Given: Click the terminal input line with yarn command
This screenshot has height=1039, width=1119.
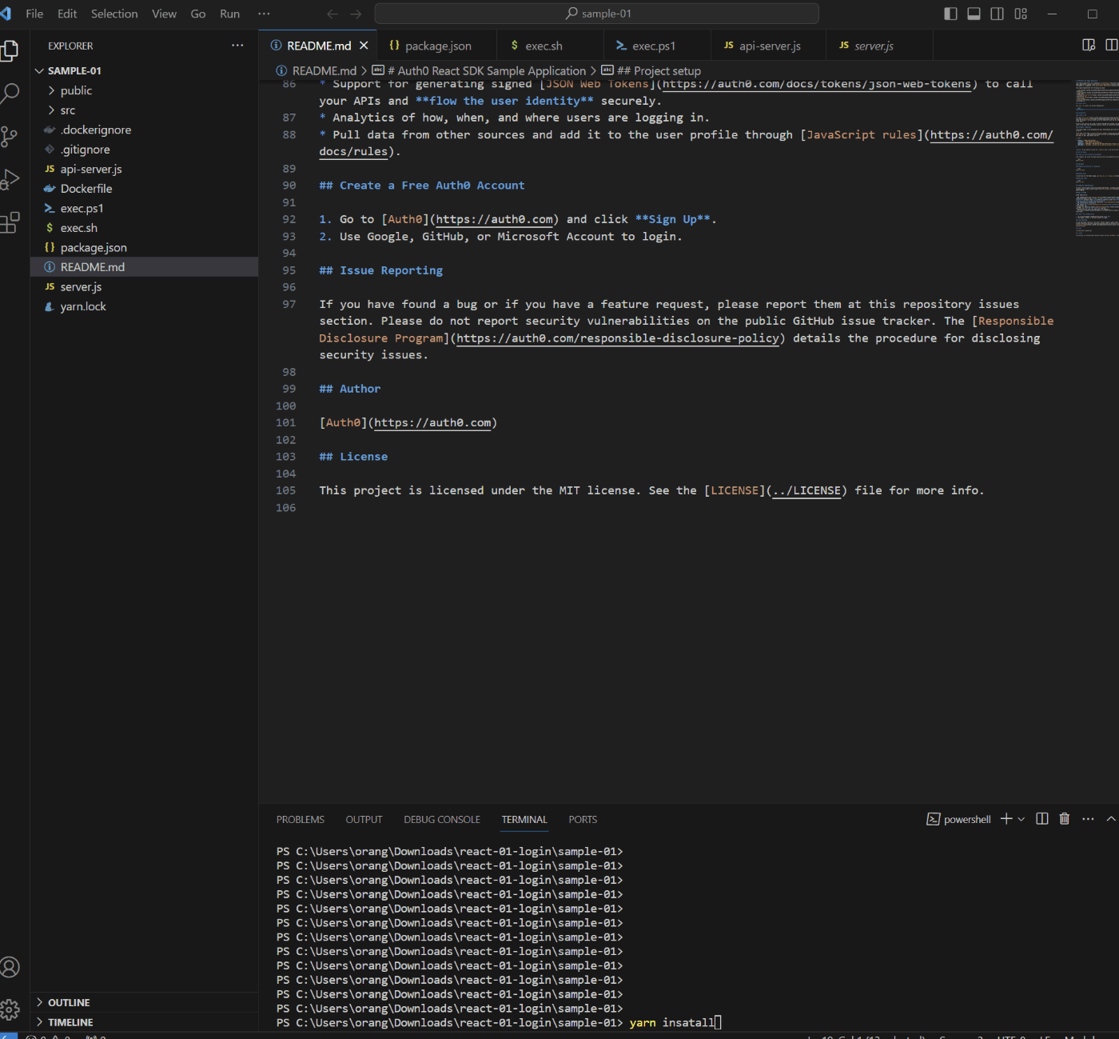Looking at the screenshot, I should point(500,1023).
